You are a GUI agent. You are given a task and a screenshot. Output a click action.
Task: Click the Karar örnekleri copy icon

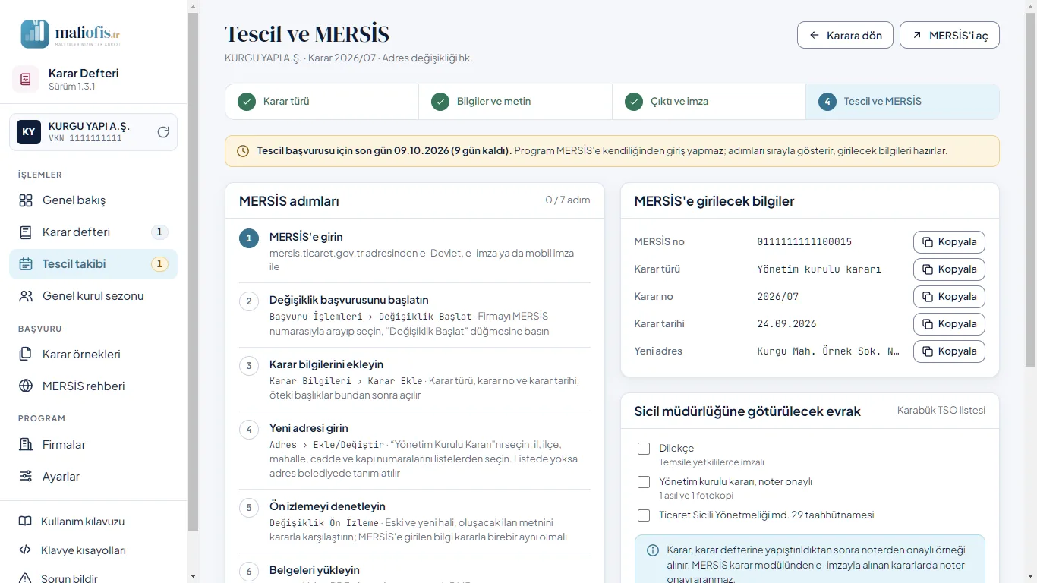click(x=26, y=355)
